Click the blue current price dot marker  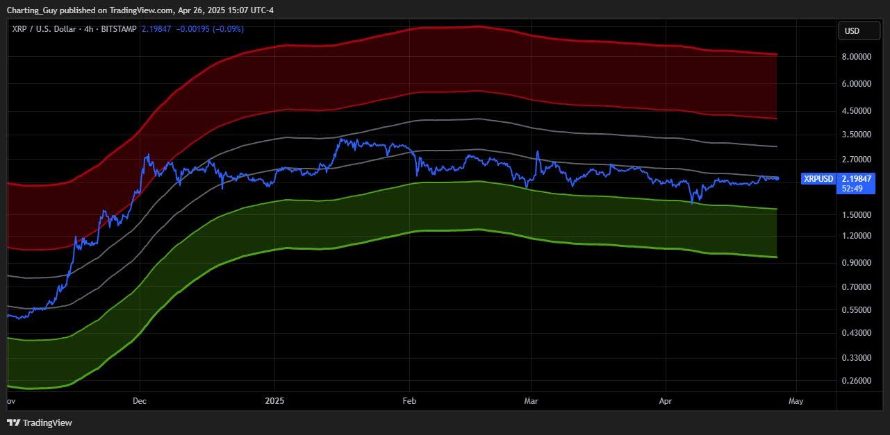tap(777, 178)
